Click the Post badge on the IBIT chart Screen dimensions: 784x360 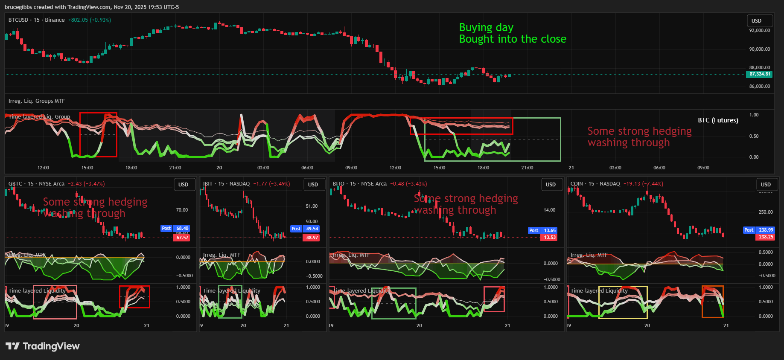(296, 229)
